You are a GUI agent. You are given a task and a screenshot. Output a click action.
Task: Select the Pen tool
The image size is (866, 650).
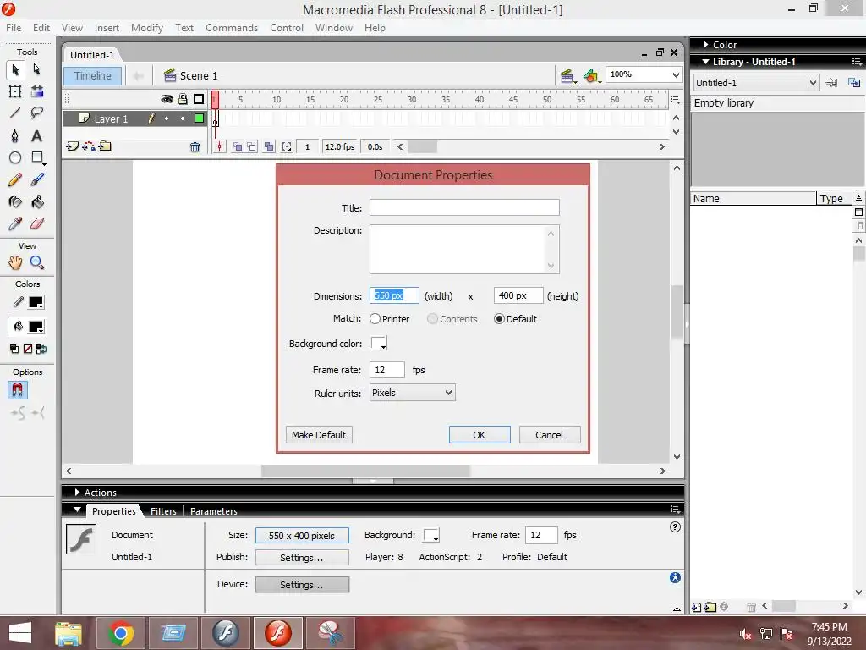click(15, 136)
